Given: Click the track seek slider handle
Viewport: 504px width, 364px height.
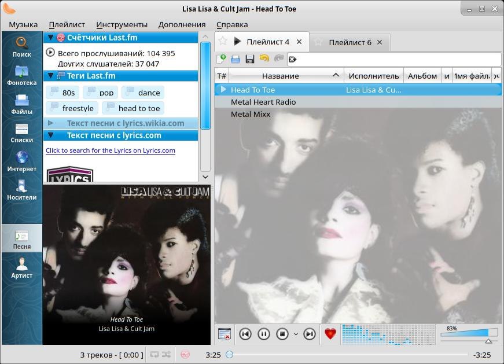Looking at the screenshot, I should click(229, 355).
